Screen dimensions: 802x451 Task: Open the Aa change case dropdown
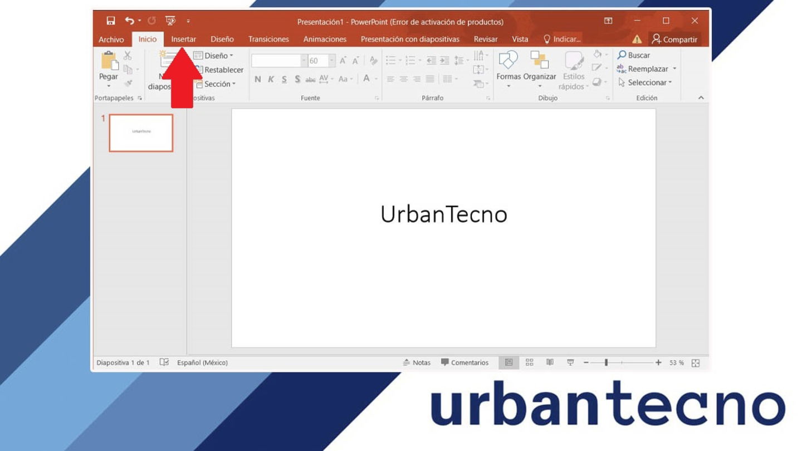tap(346, 79)
